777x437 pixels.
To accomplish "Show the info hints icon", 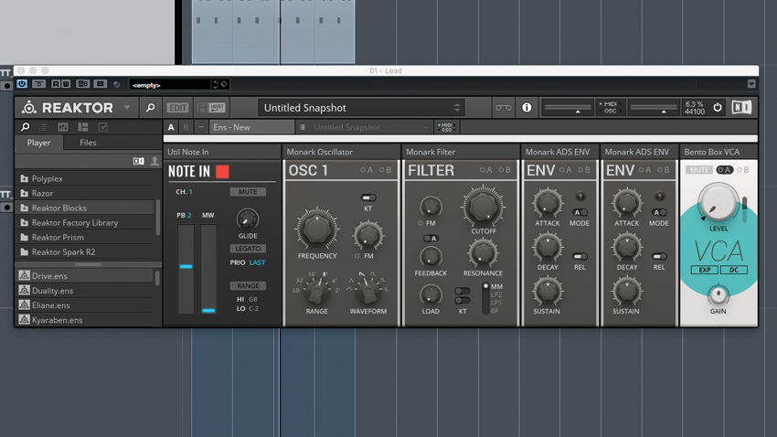I will pyautogui.click(x=527, y=108).
